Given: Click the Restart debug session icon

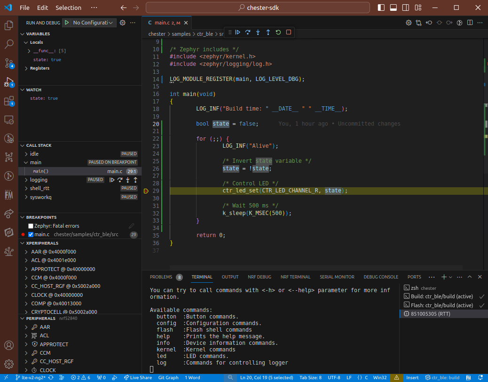Looking at the screenshot, I should pyautogui.click(x=278, y=32).
